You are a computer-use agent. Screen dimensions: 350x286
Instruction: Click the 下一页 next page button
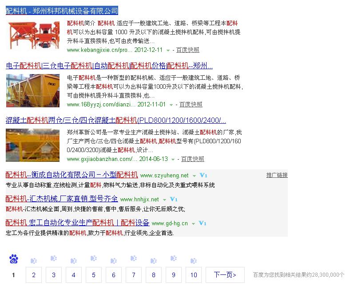(225, 275)
